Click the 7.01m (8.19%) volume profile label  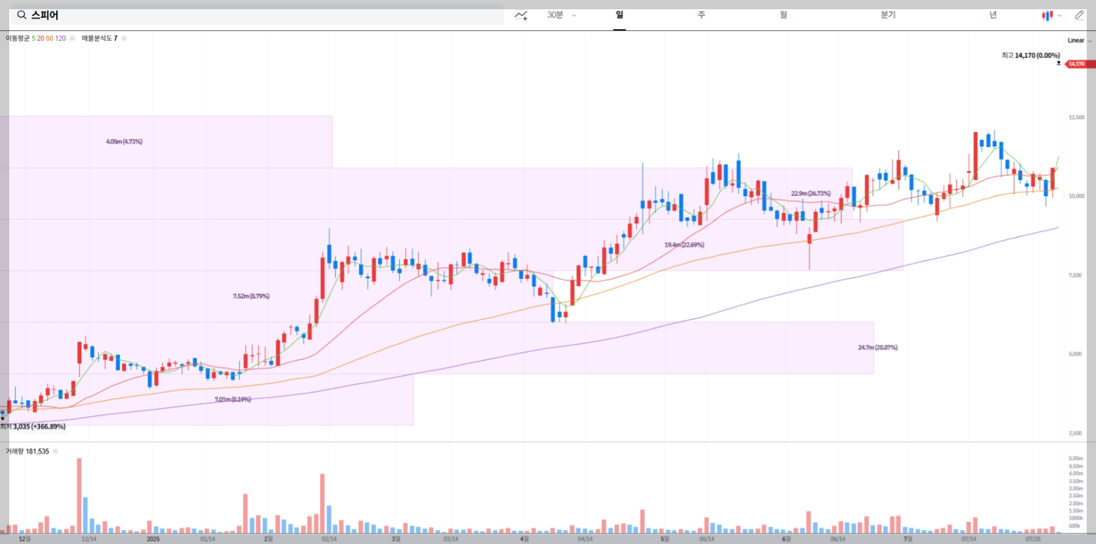233,400
